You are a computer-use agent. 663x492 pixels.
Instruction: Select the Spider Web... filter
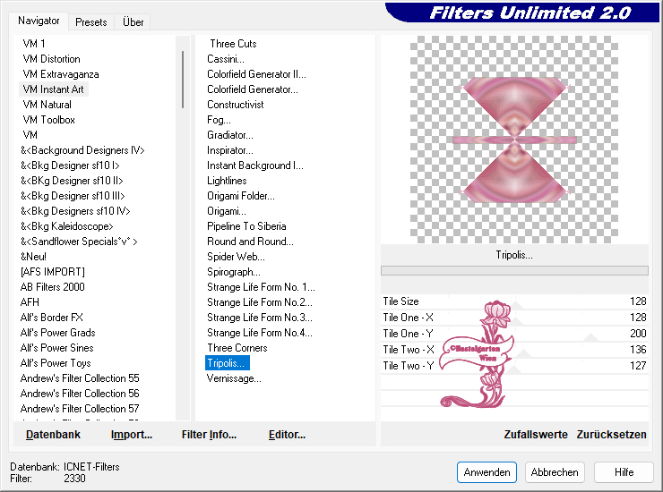[234, 257]
